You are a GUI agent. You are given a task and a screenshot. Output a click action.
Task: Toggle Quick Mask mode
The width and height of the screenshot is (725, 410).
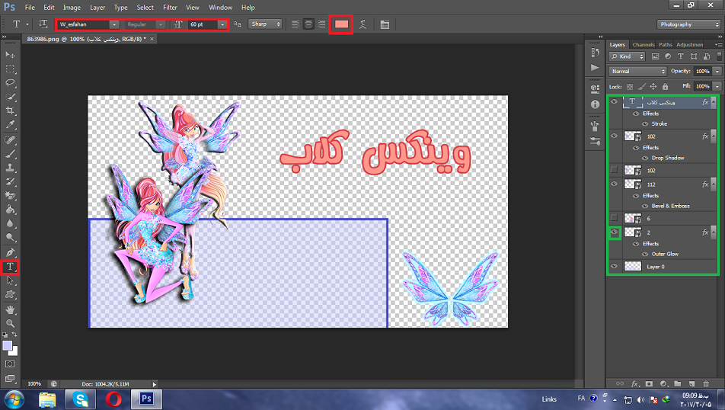click(10, 364)
